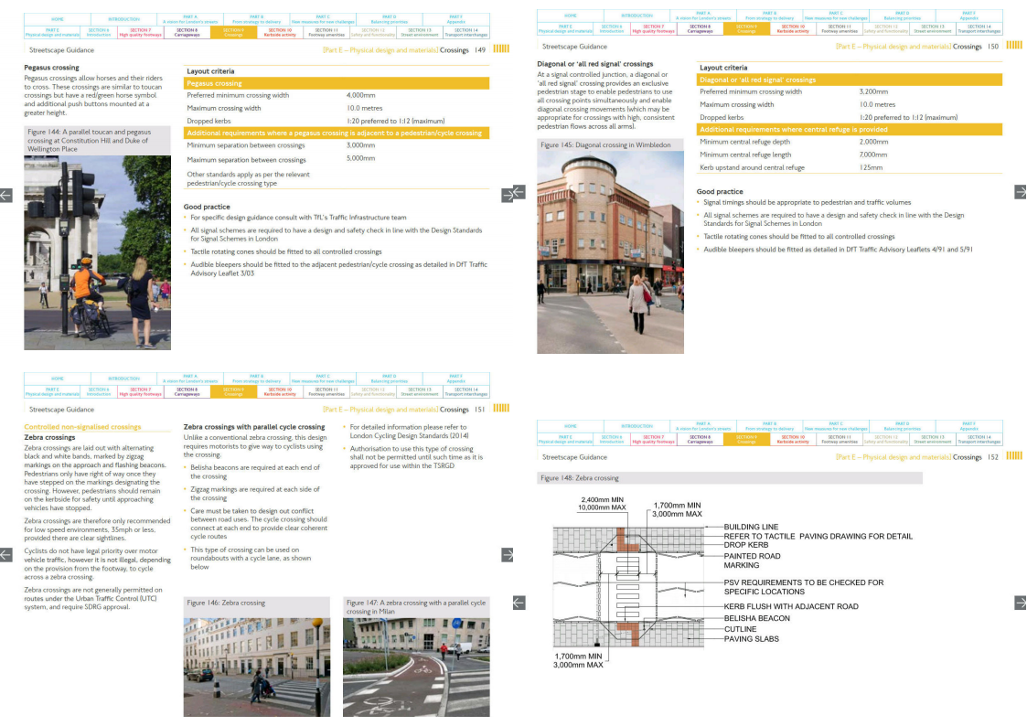Open INTRODUCTION tab on page 151
The height and width of the screenshot is (726, 1027).
123,379
